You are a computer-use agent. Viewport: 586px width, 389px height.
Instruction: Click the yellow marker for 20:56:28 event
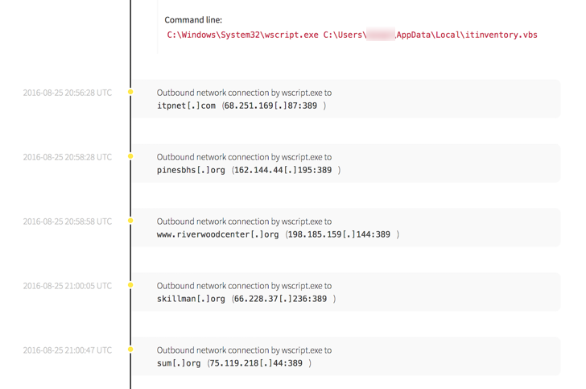(x=130, y=93)
